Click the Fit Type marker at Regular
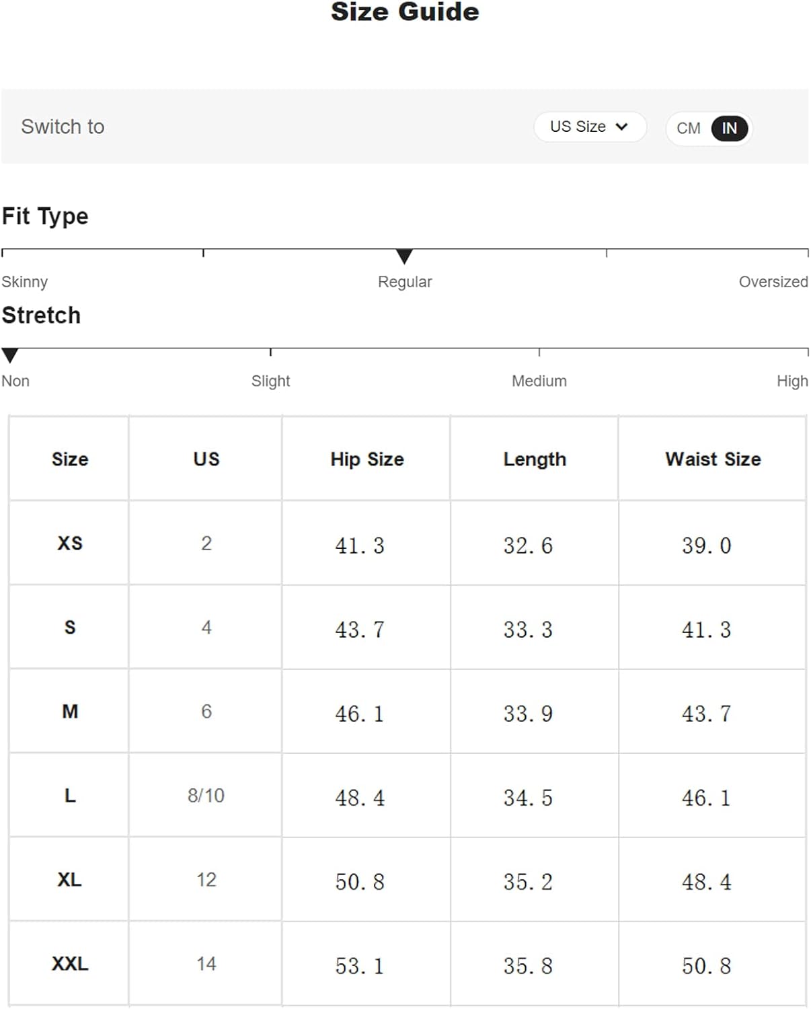 [x=404, y=256]
